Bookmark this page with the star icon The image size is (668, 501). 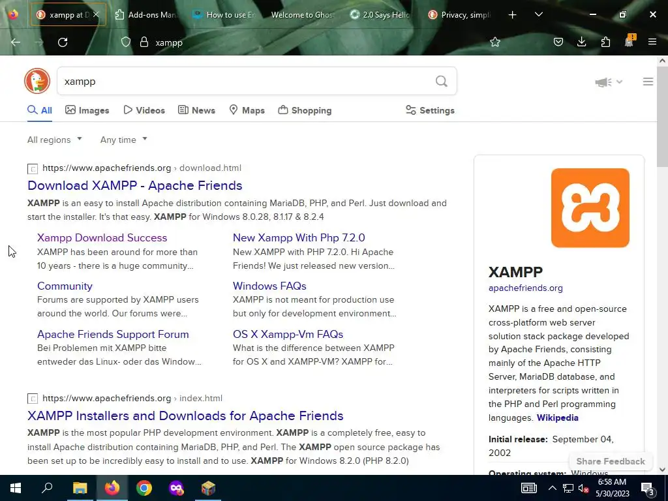pos(494,42)
